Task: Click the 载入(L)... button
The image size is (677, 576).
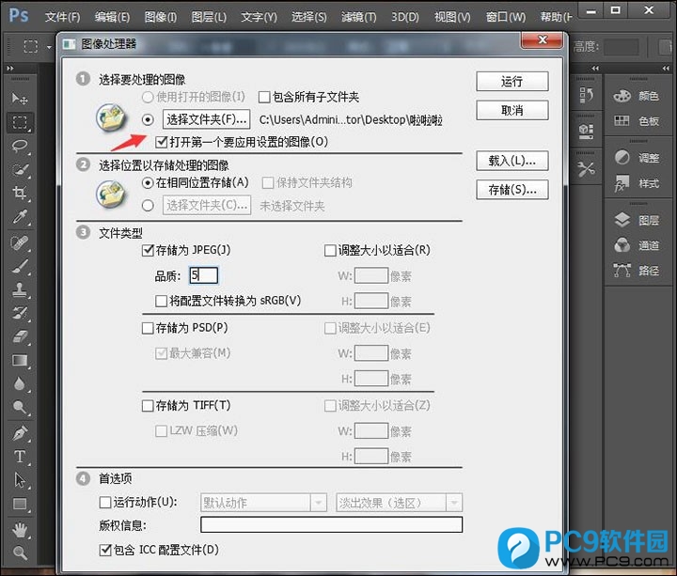Action: pyautogui.click(x=512, y=161)
